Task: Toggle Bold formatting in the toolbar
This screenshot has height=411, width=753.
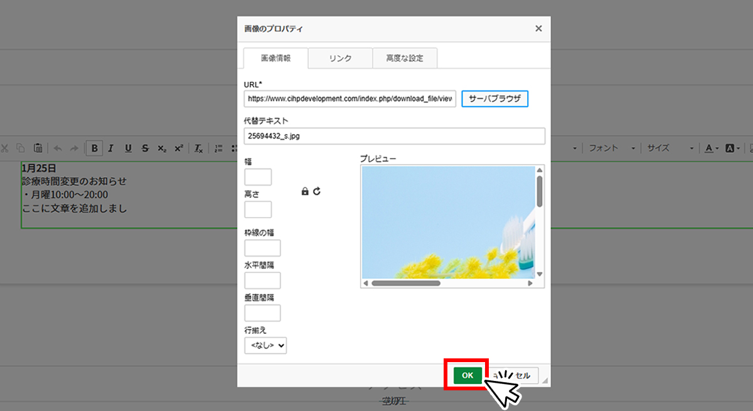Action: pyautogui.click(x=94, y=148)
